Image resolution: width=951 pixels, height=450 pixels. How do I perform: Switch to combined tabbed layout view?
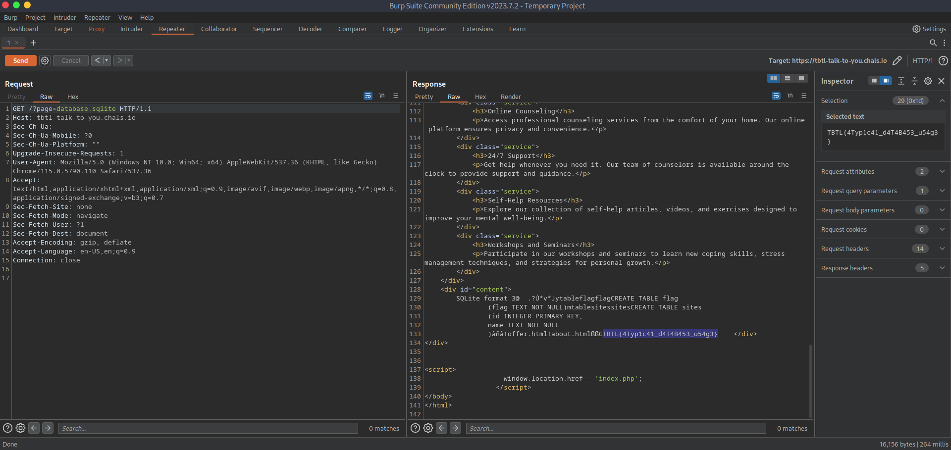tap(801, 78)
